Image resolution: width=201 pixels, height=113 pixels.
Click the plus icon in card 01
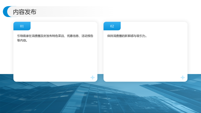(x=92, y=78)
